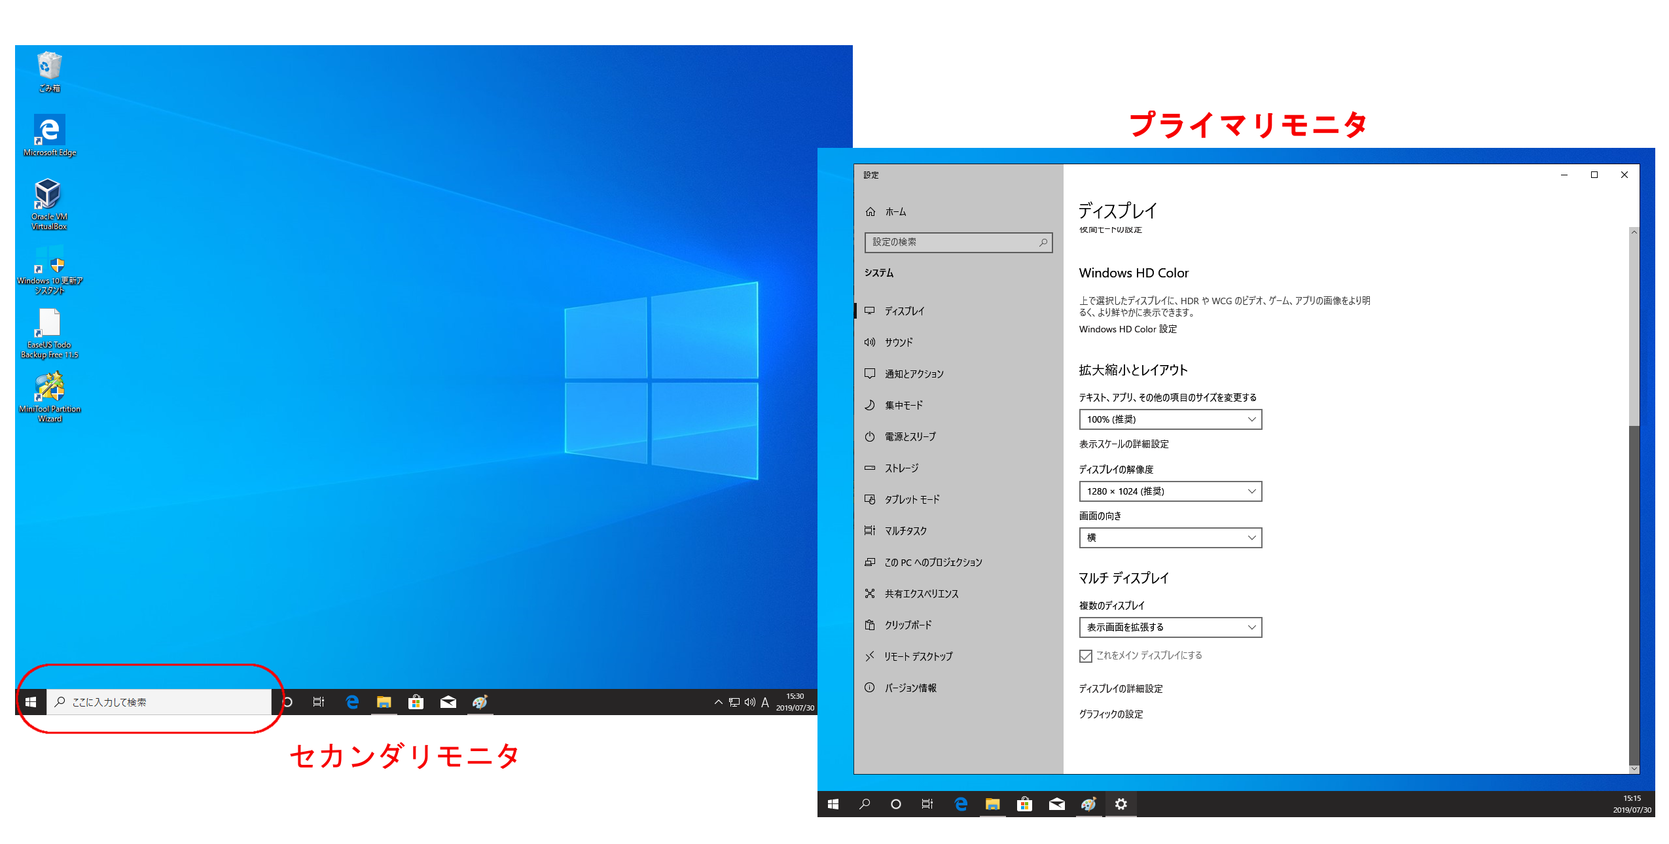Open MiniTool Partition Wizard desktop shortcut
1669x844 pixels.
50,387
